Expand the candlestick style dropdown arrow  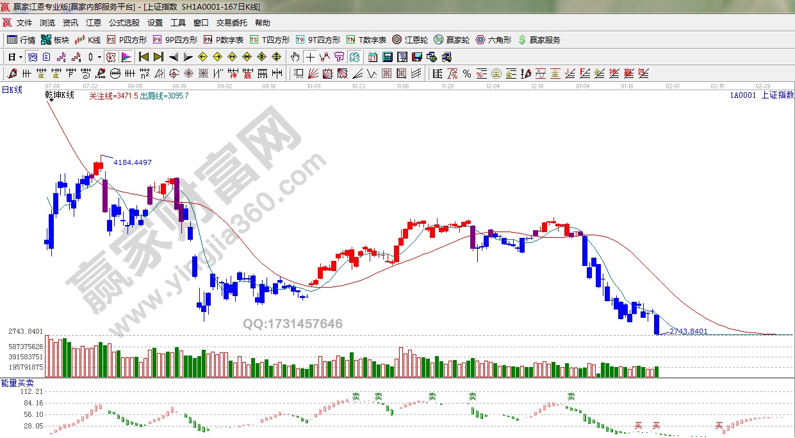pos(99,57)
